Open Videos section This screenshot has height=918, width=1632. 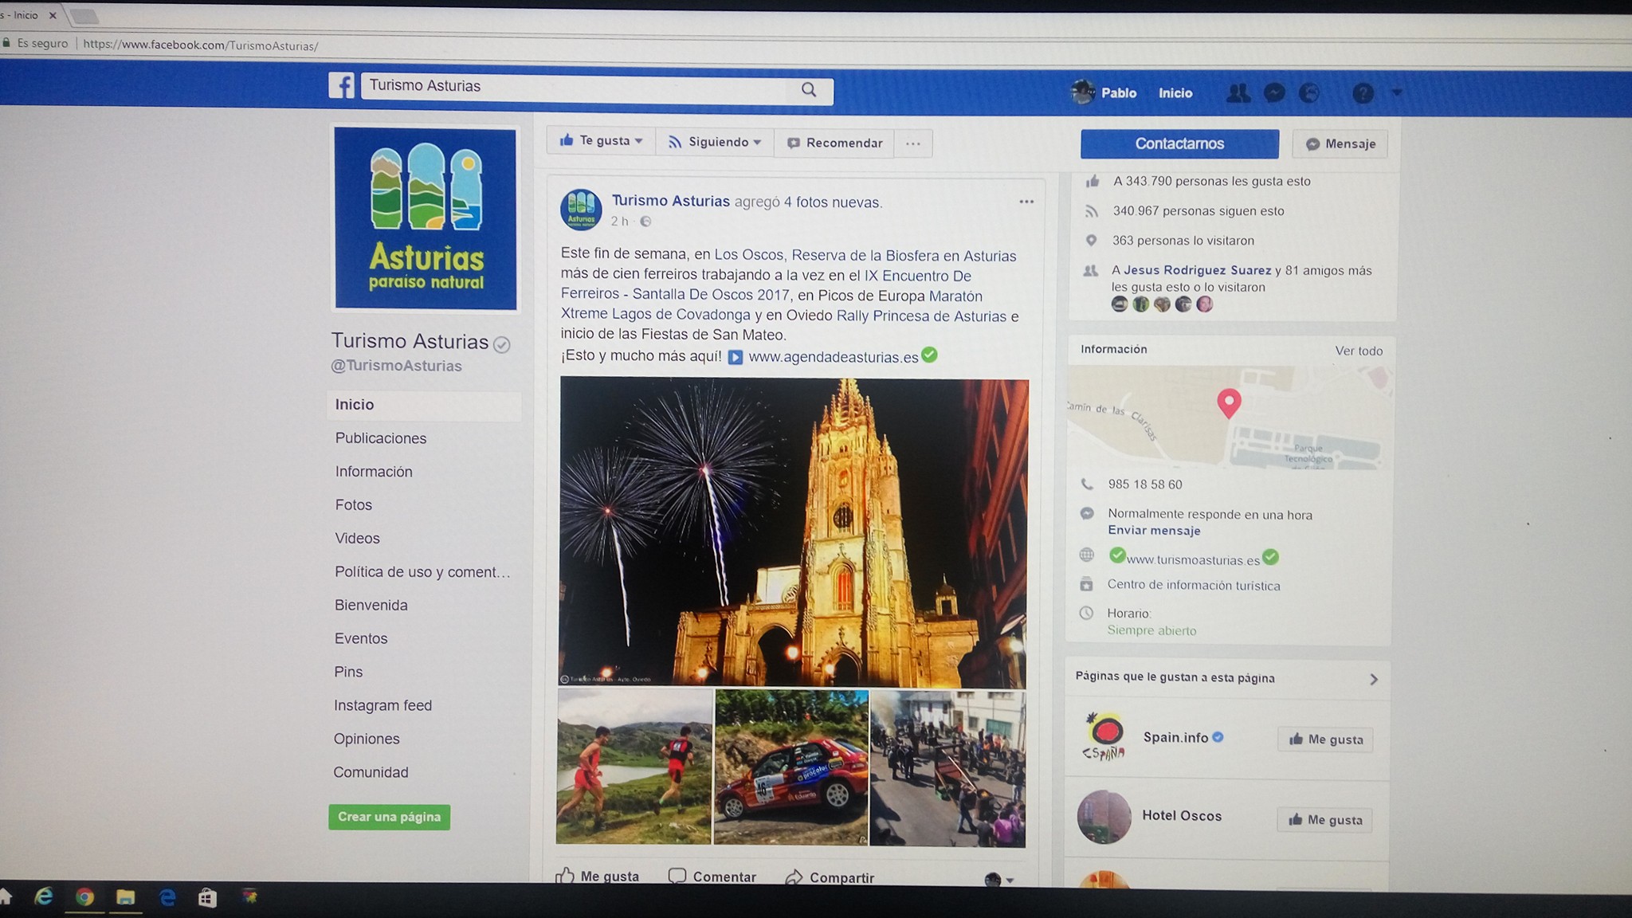(357, 539)
